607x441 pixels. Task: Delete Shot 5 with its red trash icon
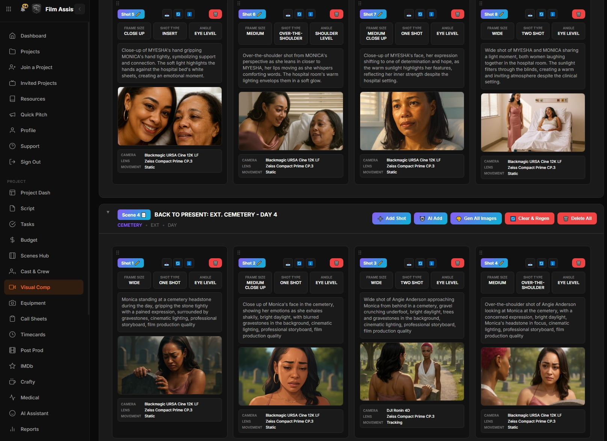click(x=215, y=14)
